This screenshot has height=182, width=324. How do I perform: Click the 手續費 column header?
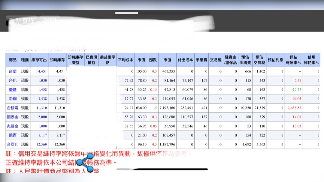point(201,60)
